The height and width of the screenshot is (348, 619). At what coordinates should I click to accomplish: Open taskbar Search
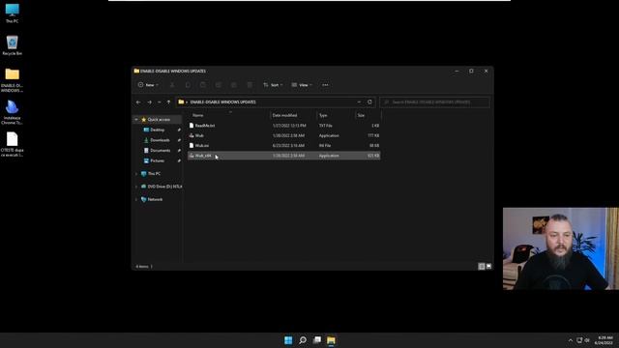coord(303,340)
